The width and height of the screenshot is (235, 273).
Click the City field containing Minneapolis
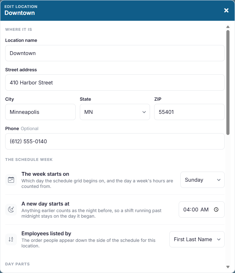40,112
